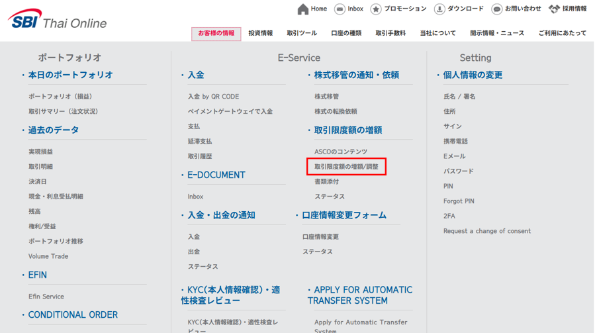595x333 pixels.
Task: Click the お問い合わせ chat bubble icon
Action: click(497, 9)
